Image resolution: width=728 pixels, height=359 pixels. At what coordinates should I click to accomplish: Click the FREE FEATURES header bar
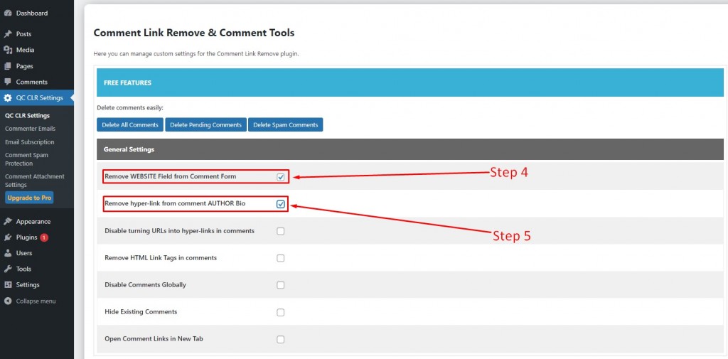[x=410, y=82]
